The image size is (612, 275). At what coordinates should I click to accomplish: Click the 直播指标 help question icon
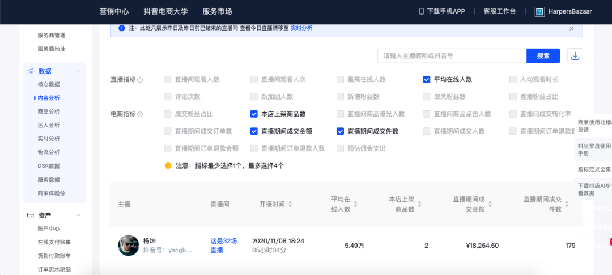140,80
